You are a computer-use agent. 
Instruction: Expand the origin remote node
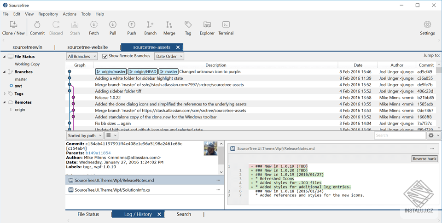point(11,110)
